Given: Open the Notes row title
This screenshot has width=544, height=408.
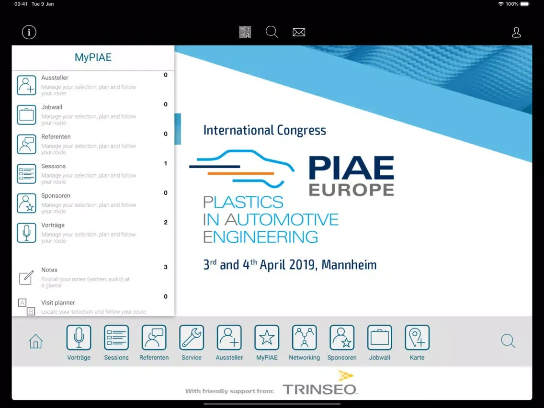Looking at the screenshot, I should point(49,270).
